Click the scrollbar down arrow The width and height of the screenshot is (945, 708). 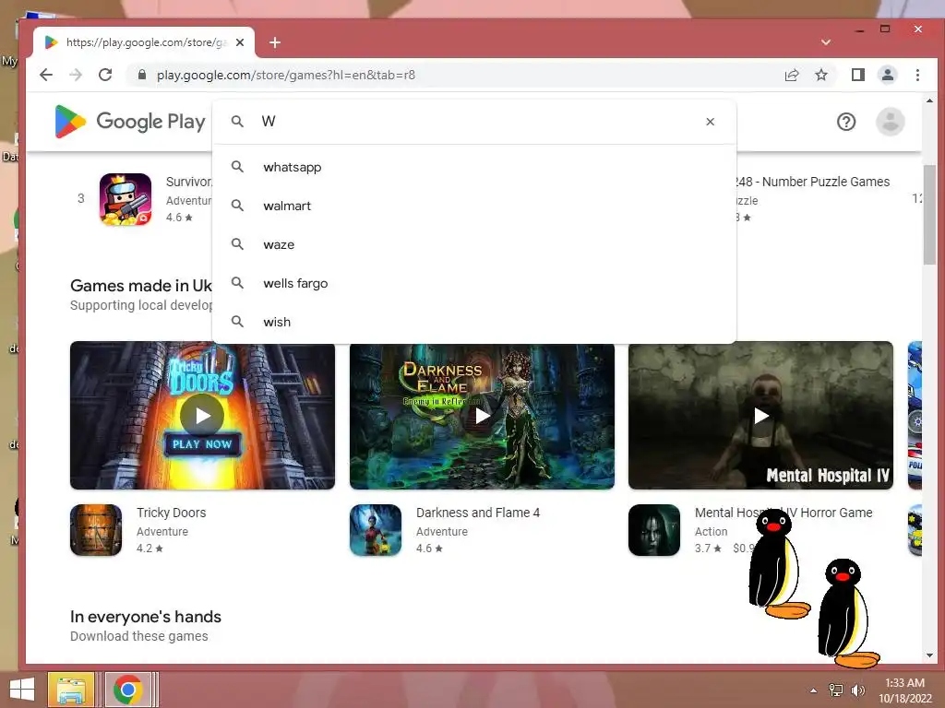[x=929, y=655]
